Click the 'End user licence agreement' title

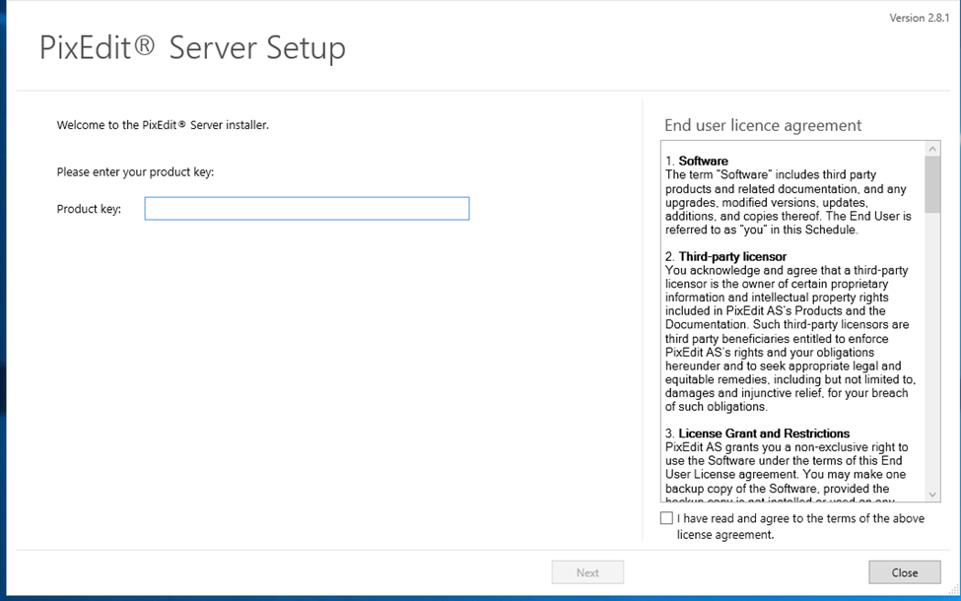[763, 125]
